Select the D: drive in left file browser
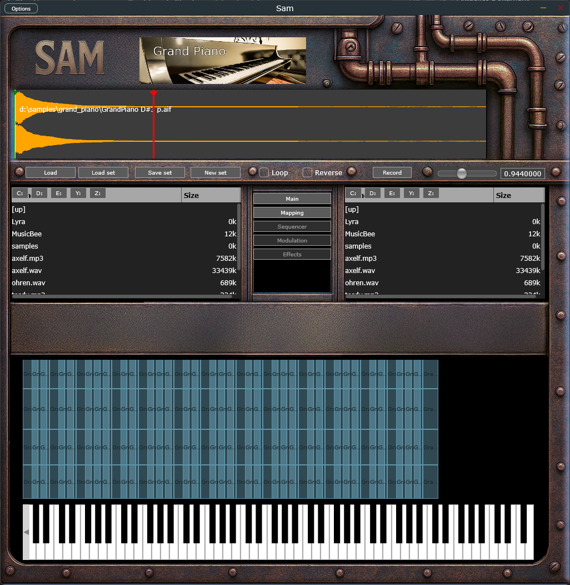This screenshot has height=585, width=570. point(39,193)
